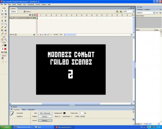
Task: Click the Insert Layer Folder icon
Action: (16, 34)
